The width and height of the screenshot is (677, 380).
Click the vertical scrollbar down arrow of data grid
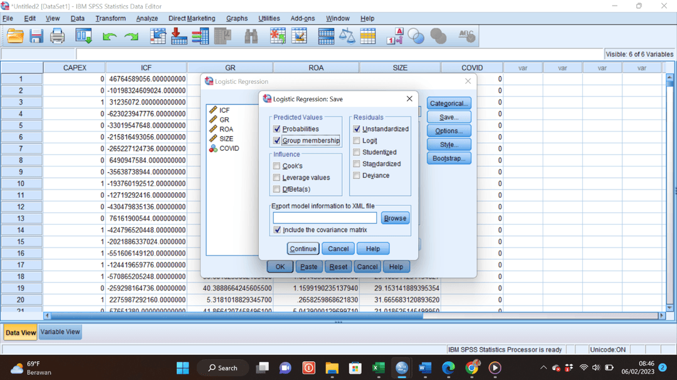pos(669,308)
